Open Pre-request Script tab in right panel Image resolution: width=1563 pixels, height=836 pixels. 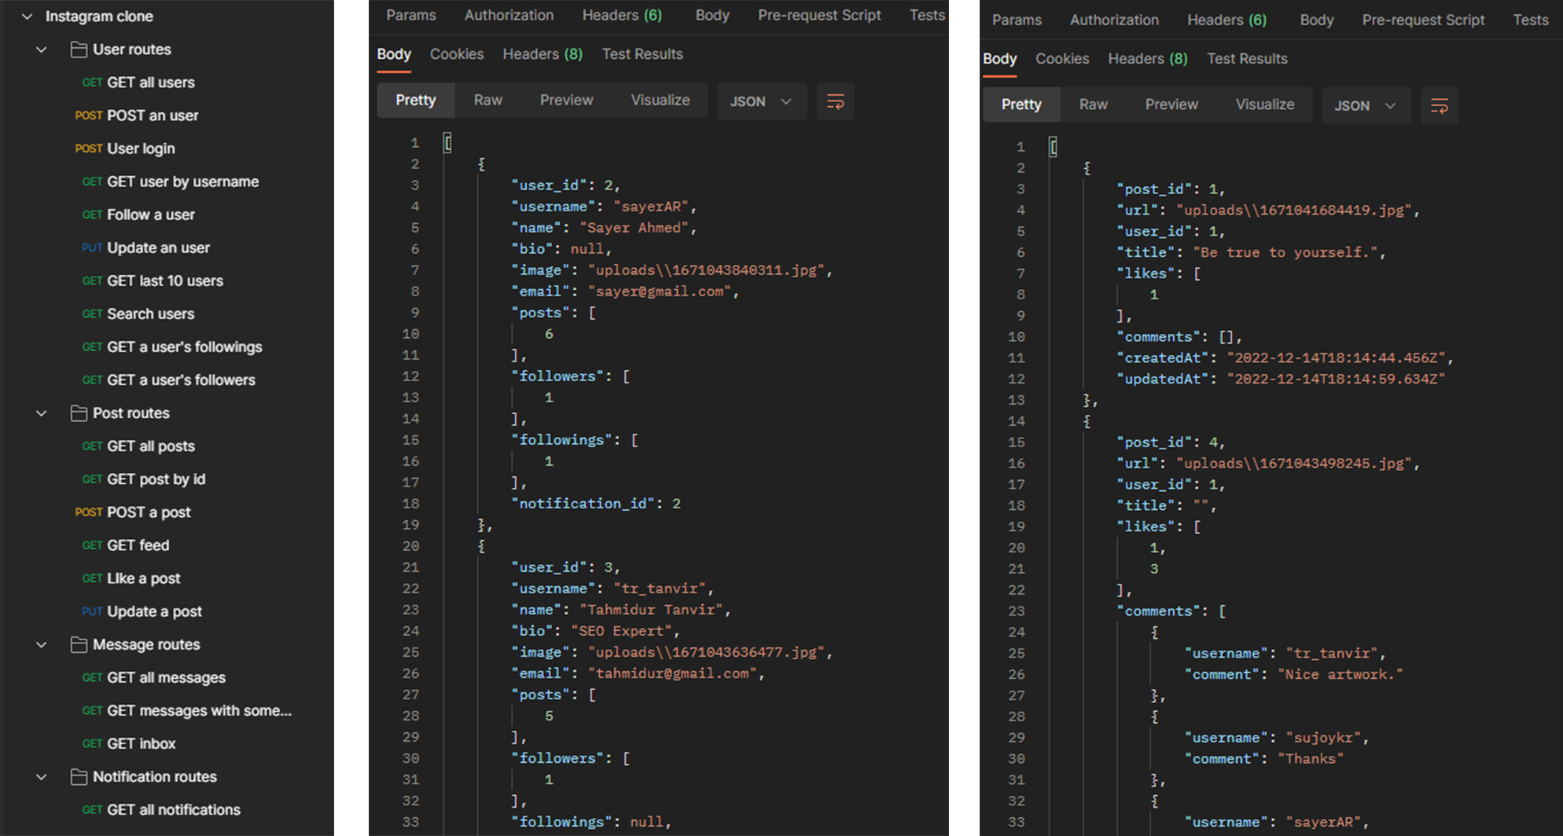coord(1423,20)
